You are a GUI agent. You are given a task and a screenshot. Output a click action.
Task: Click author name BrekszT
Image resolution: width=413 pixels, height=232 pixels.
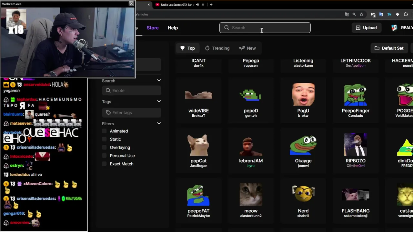[198, 116]
